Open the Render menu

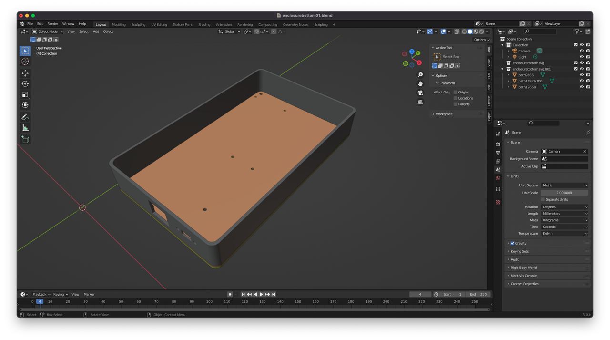(52, 24)
